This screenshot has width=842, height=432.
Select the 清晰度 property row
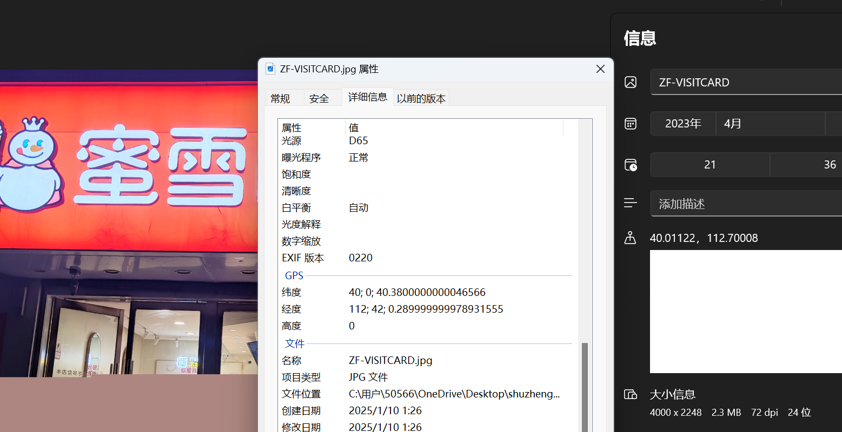click(x=427, y=191)
